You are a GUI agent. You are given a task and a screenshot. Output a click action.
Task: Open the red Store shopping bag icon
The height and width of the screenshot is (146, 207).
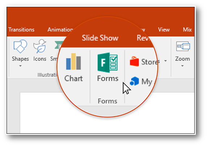coord(134,61)
